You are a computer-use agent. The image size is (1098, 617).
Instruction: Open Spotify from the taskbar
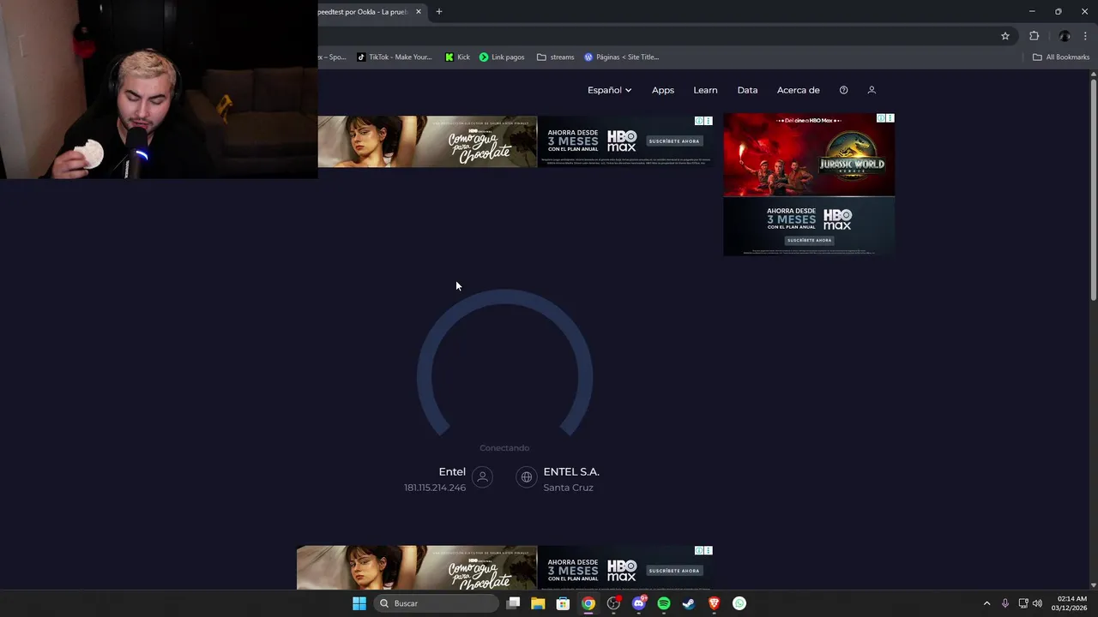(663, 603)
